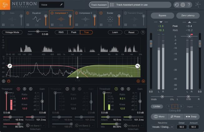The image size is (204, 132).
Task: Open Int Band 2 sidechain dropdown
Action: tap(87, 126)
